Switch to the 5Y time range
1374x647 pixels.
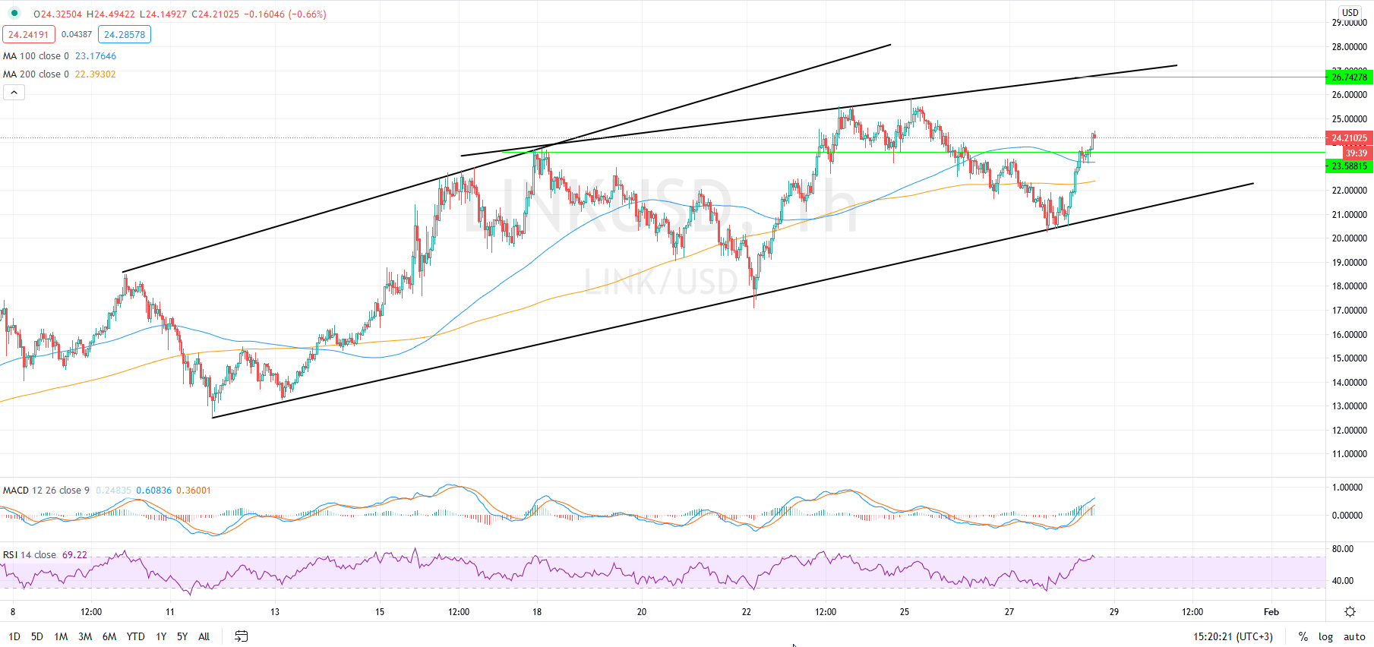[182, 636]
